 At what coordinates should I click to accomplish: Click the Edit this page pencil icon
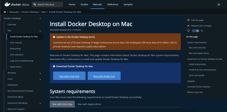[x=188, y=20]
